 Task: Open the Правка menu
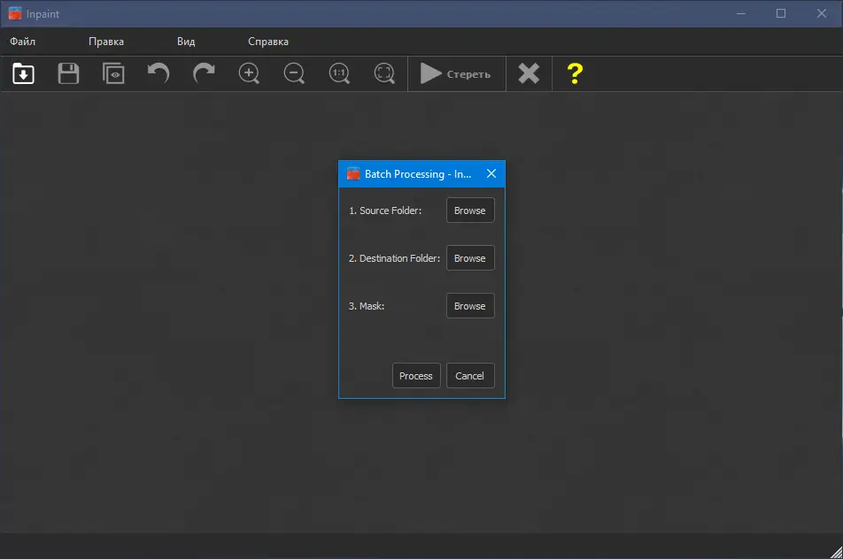[106, 42]
